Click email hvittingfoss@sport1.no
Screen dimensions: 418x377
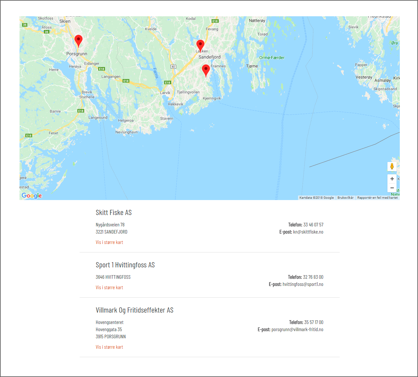(x=303, y=284)
